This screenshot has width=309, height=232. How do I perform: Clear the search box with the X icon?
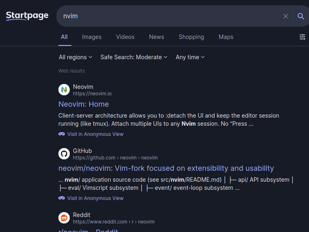coord(285,16)
